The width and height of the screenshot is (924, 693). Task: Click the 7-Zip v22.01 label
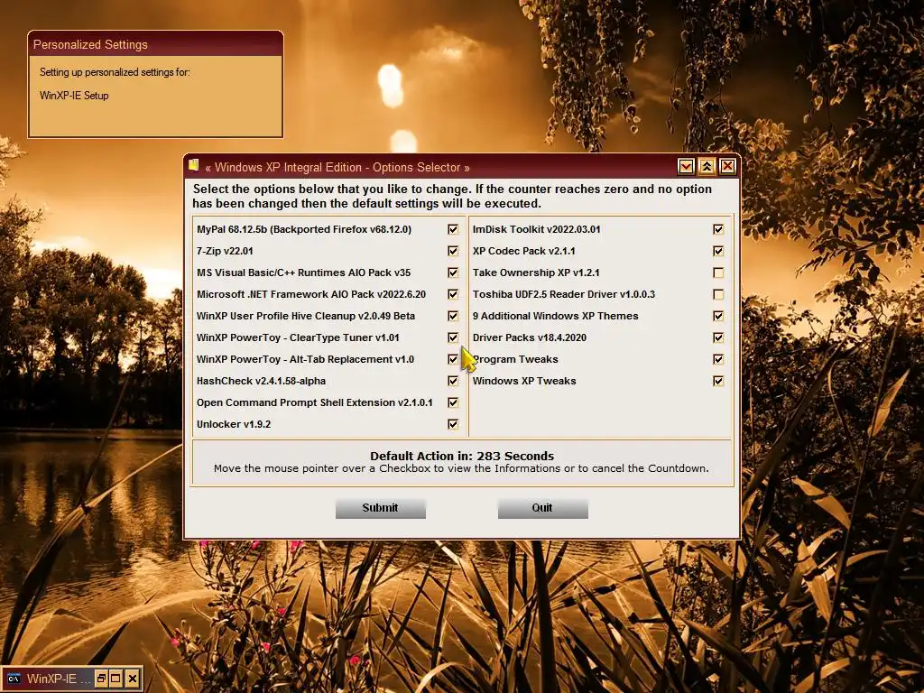point(225,251)
